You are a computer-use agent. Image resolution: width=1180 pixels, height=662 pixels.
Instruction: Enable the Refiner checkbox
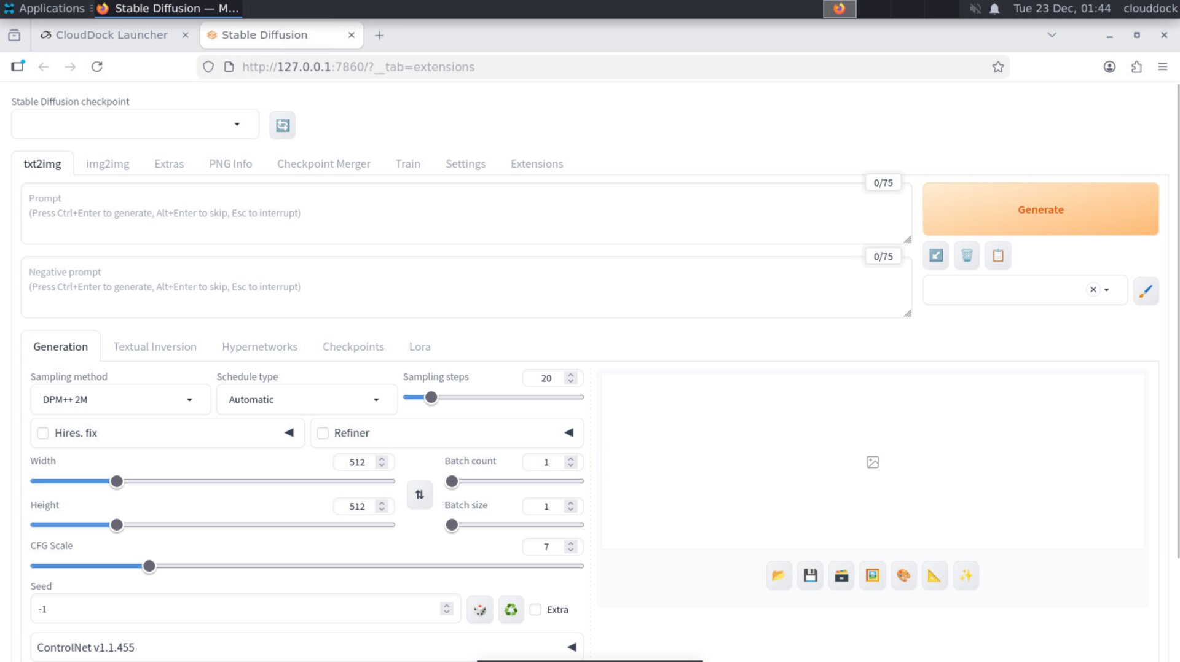point(323,433)
